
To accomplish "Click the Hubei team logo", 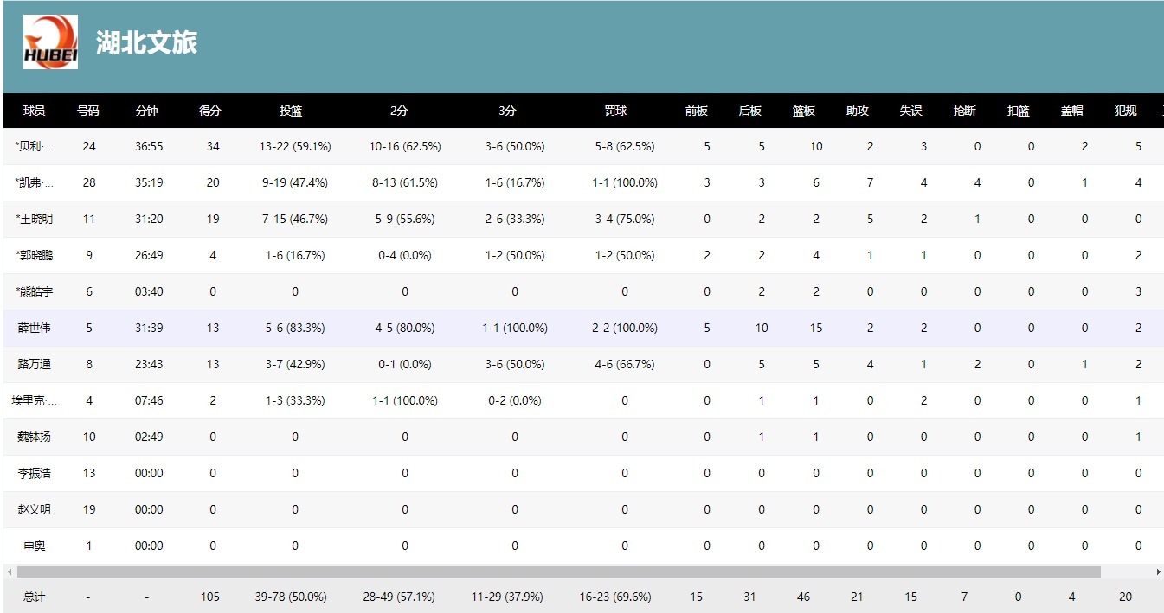I will click(x=50, y=42).
